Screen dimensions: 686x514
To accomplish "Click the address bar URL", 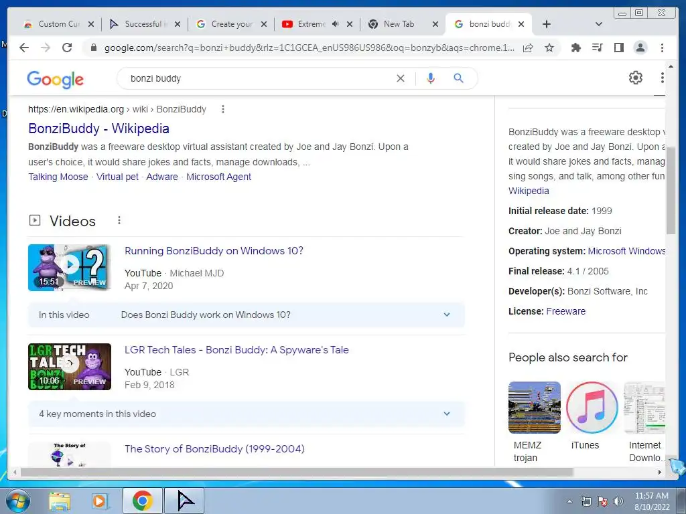I will tap(310, 48).
